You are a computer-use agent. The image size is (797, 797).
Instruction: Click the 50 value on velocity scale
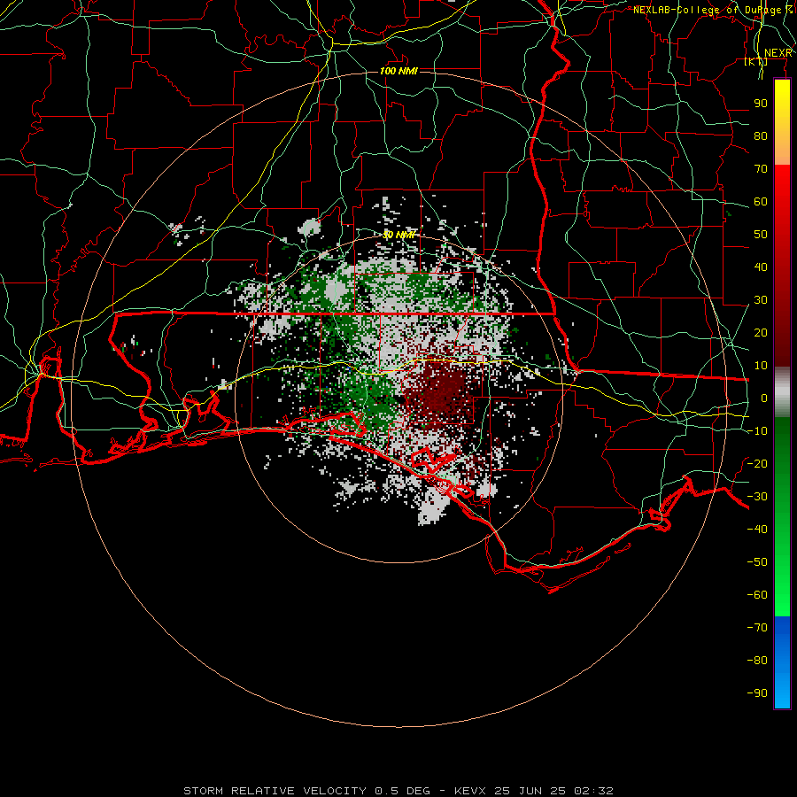[x=761, y=235]
